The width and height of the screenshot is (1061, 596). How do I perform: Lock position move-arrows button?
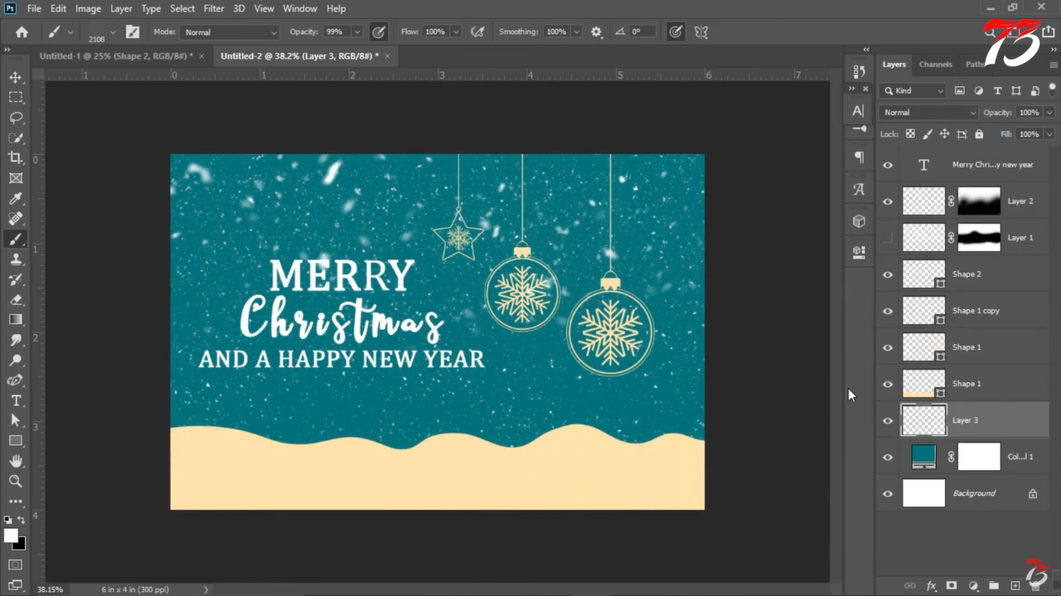[944, 133]
